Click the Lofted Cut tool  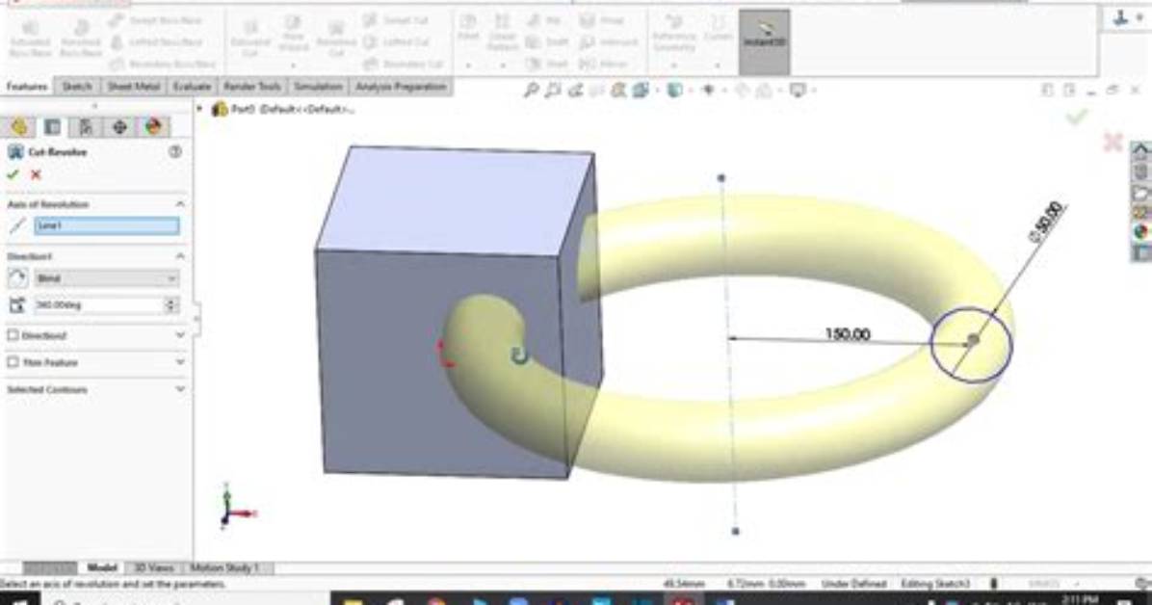coord(397,42)
